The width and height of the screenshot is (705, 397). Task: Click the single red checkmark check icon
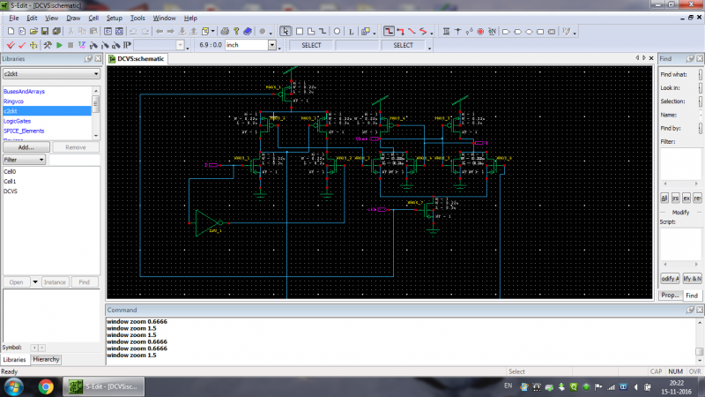point(22,45)
